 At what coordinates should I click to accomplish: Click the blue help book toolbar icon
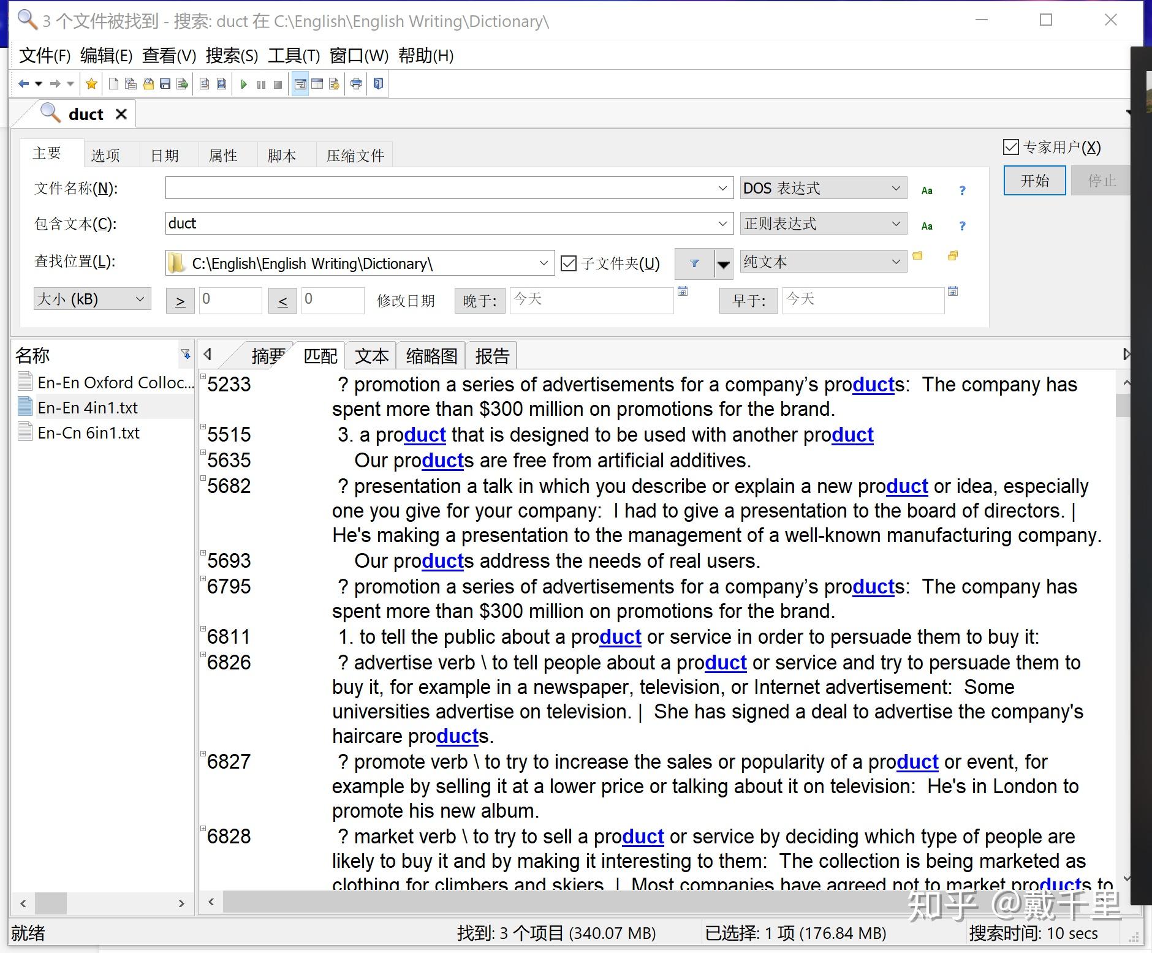coord(378,84)
